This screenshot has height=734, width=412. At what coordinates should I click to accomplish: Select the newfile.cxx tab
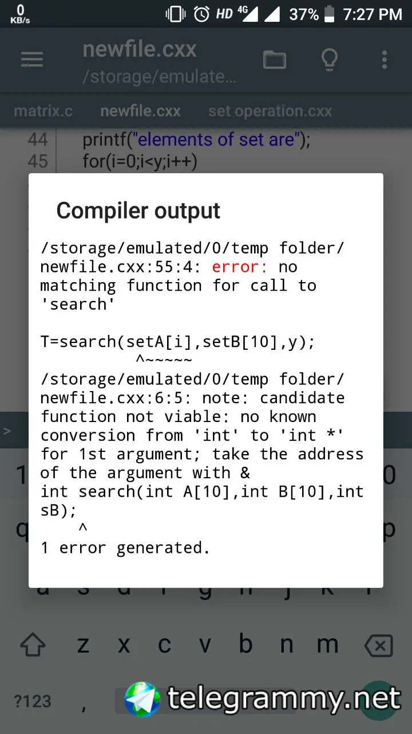(140, 111)
